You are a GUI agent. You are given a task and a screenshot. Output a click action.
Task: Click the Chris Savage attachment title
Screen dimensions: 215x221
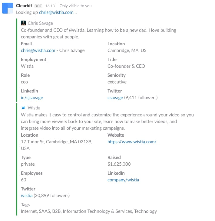tap(40, 23)
